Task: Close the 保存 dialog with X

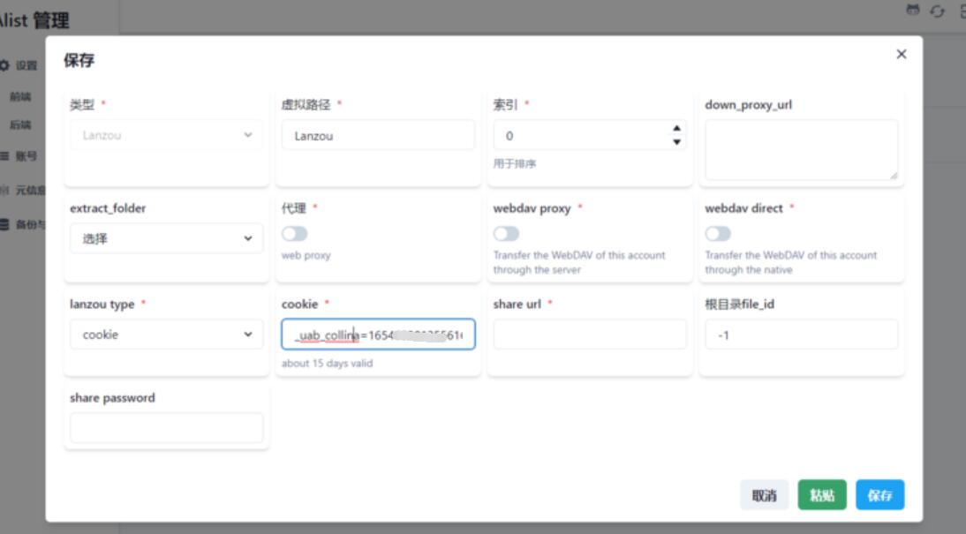Action: coord(901,54)
